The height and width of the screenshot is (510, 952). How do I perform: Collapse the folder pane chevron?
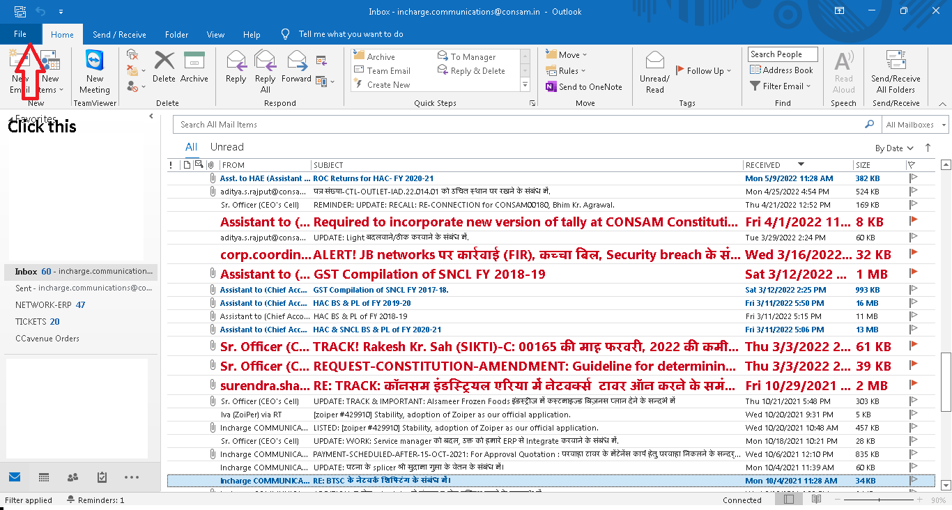[151, 117]
